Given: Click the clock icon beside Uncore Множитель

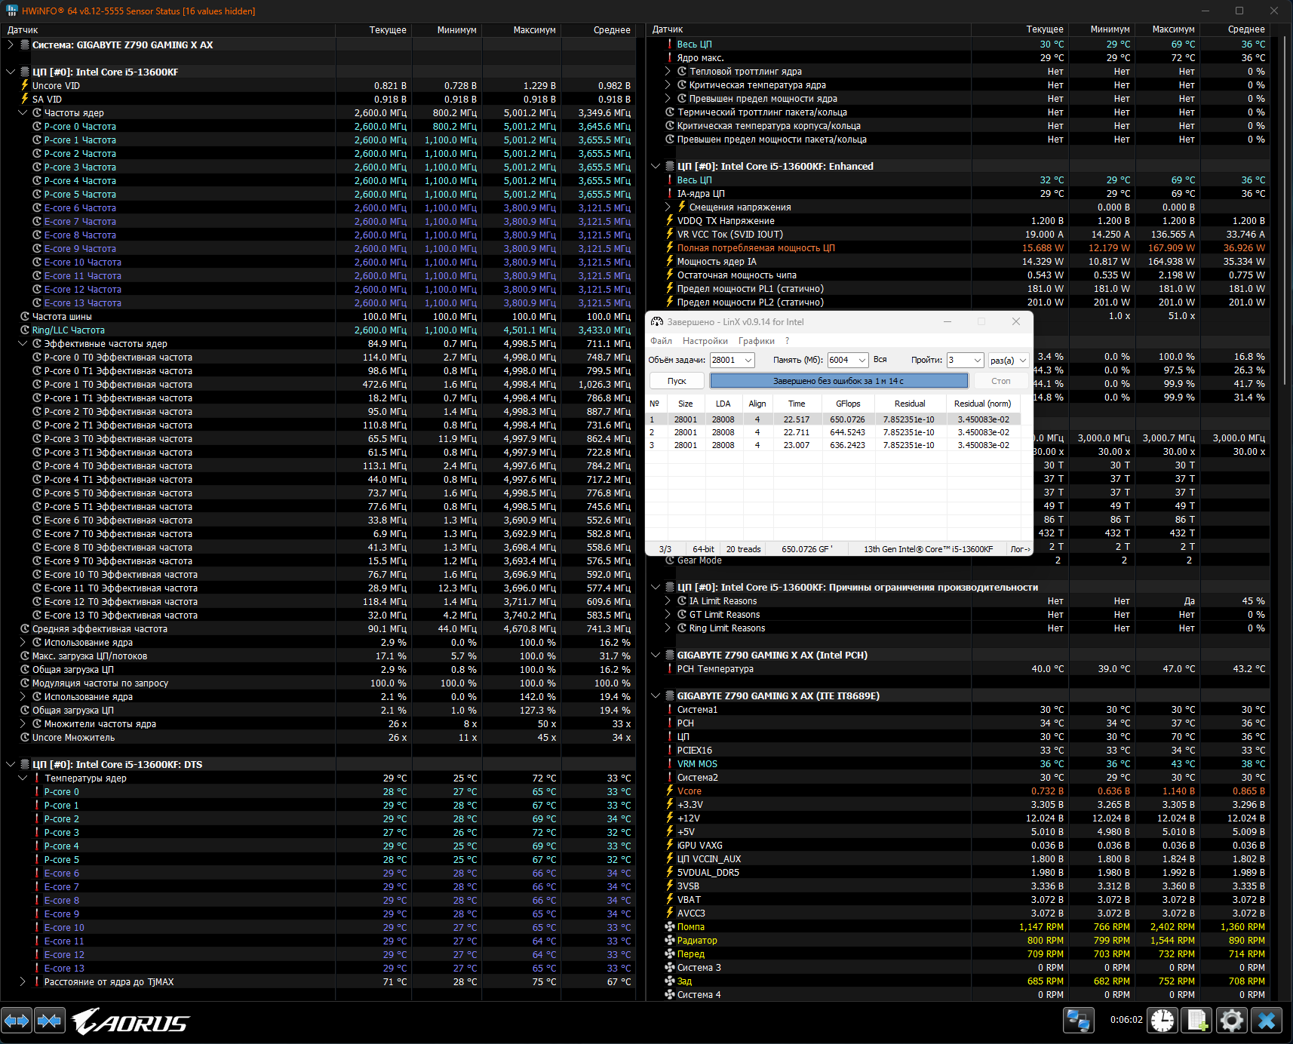Looking at the screenshot, I should 25,737.
